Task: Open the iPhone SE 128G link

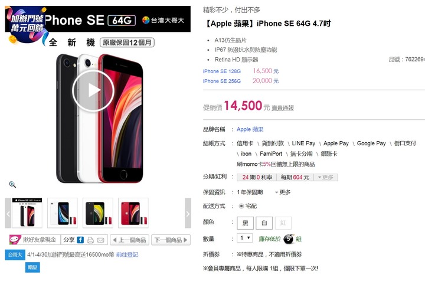Action: [x=222, y=71]
